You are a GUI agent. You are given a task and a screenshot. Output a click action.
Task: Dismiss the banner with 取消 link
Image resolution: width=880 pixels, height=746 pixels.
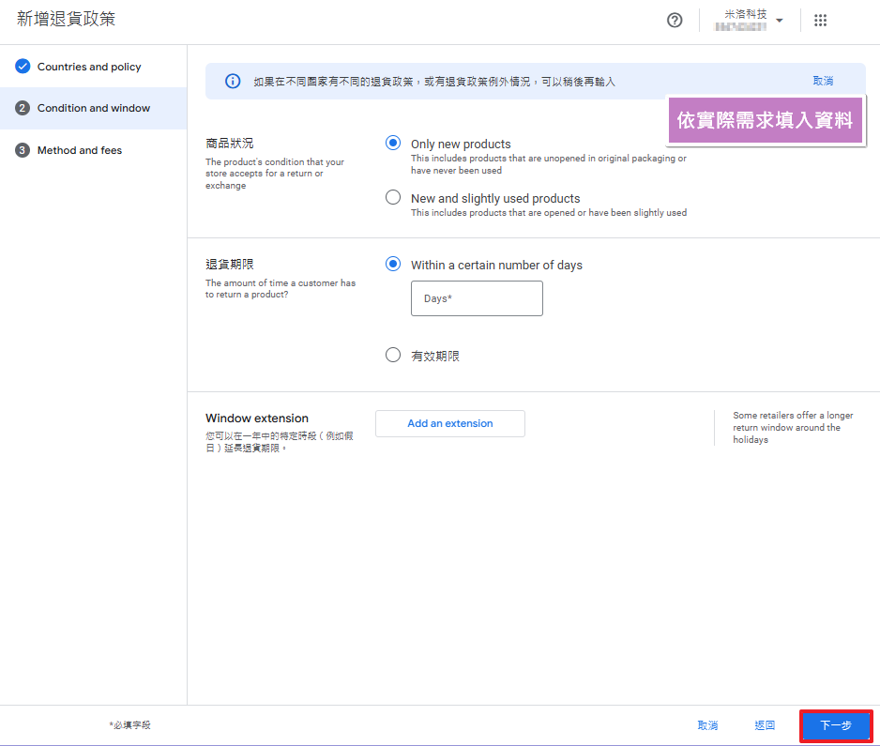coord(823,82)
